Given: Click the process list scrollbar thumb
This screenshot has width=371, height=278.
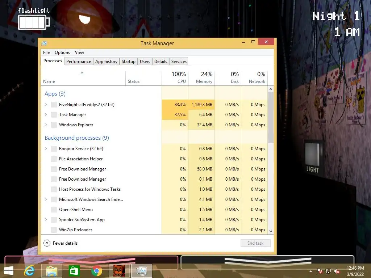Looking at the screenshot, I should coord(271,118).
